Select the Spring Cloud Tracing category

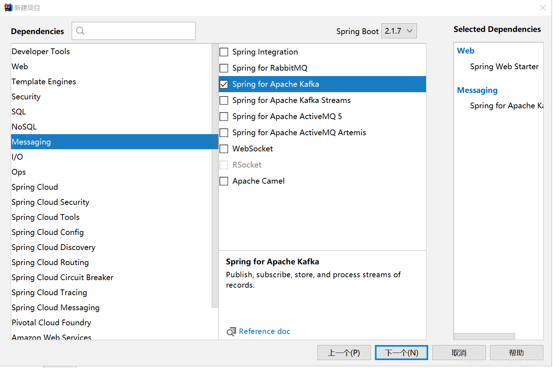[112, 292]
